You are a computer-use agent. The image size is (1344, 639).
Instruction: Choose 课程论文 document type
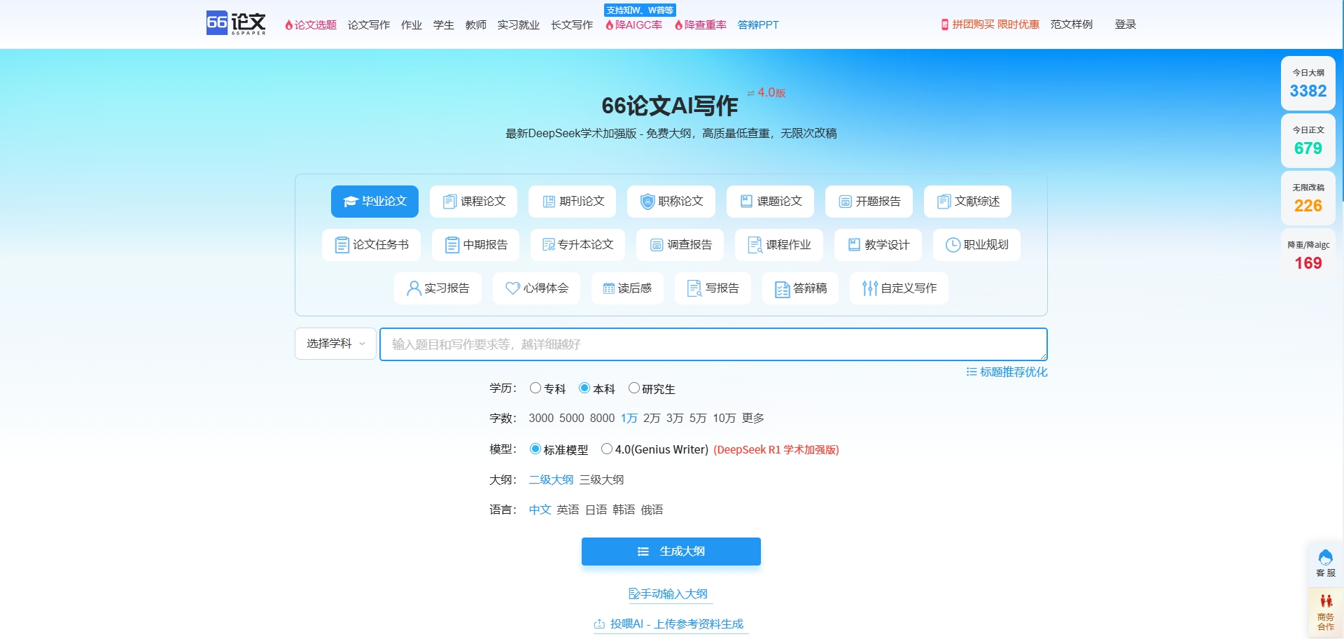point(473,202)
